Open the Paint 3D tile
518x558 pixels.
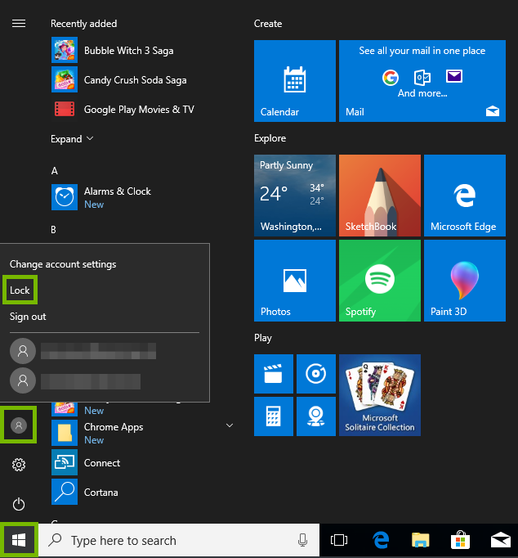click(465, 281)
